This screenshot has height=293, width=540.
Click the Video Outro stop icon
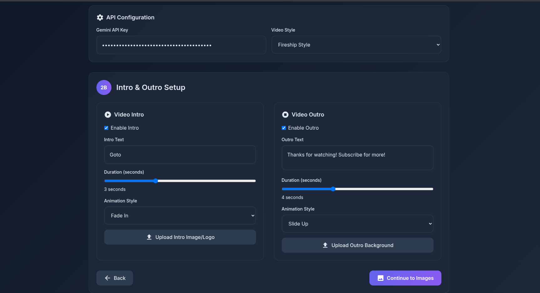pyautogui.click(x=285, y=115)
